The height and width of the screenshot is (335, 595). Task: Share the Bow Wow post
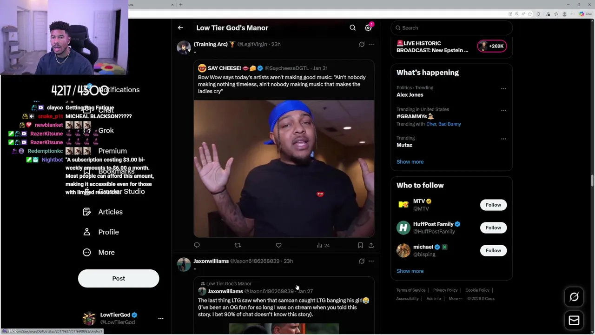[x=371, y=245]
